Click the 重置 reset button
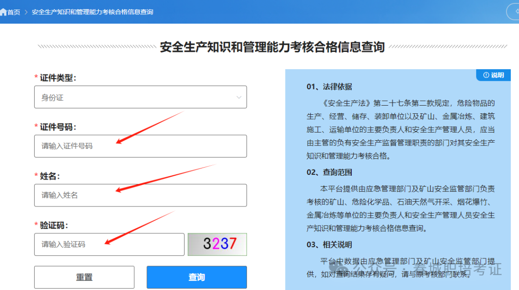519x290 pixels. (84, 277)
